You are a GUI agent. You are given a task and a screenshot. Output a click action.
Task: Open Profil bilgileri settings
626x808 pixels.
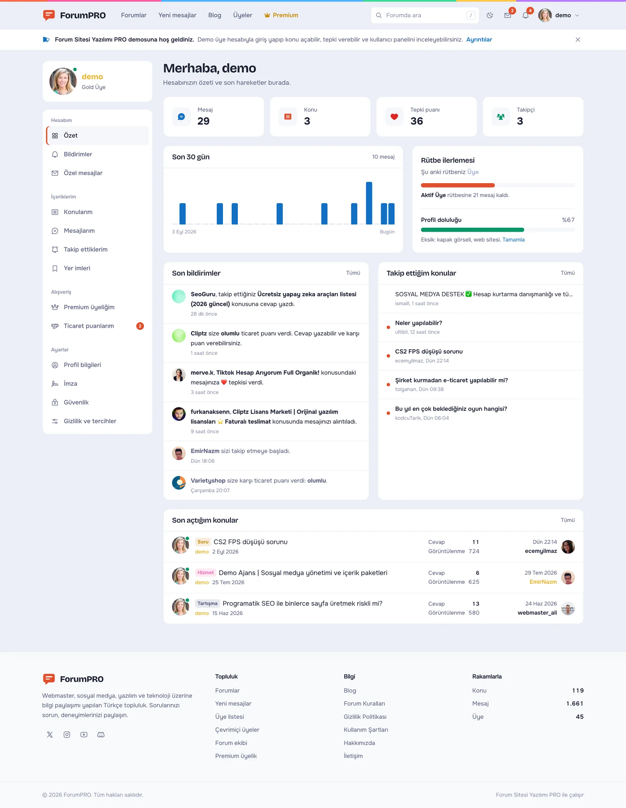click(97, 365)
